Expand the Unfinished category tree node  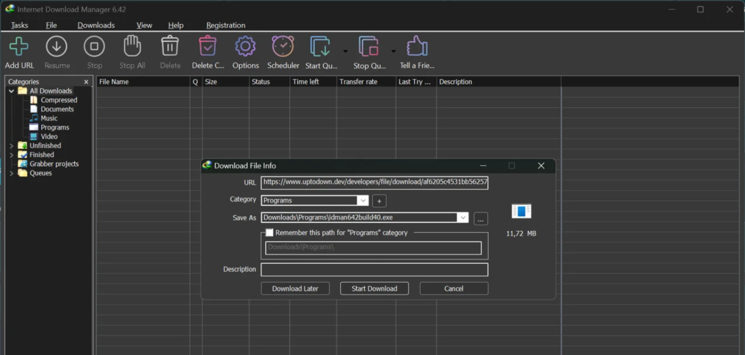pos(11,146)
